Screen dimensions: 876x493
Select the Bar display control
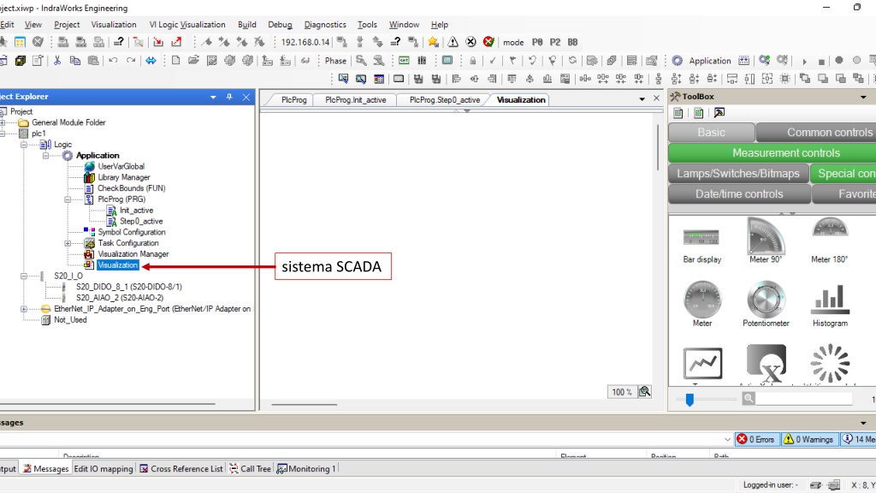pyautogui.click(x=701, y=244)
